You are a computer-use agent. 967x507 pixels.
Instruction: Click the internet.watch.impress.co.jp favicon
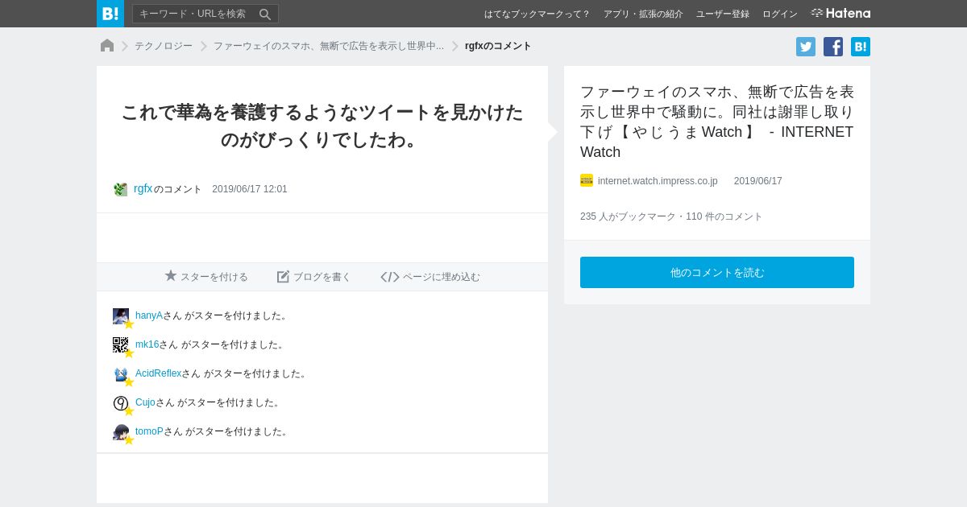tap(587, 180)
